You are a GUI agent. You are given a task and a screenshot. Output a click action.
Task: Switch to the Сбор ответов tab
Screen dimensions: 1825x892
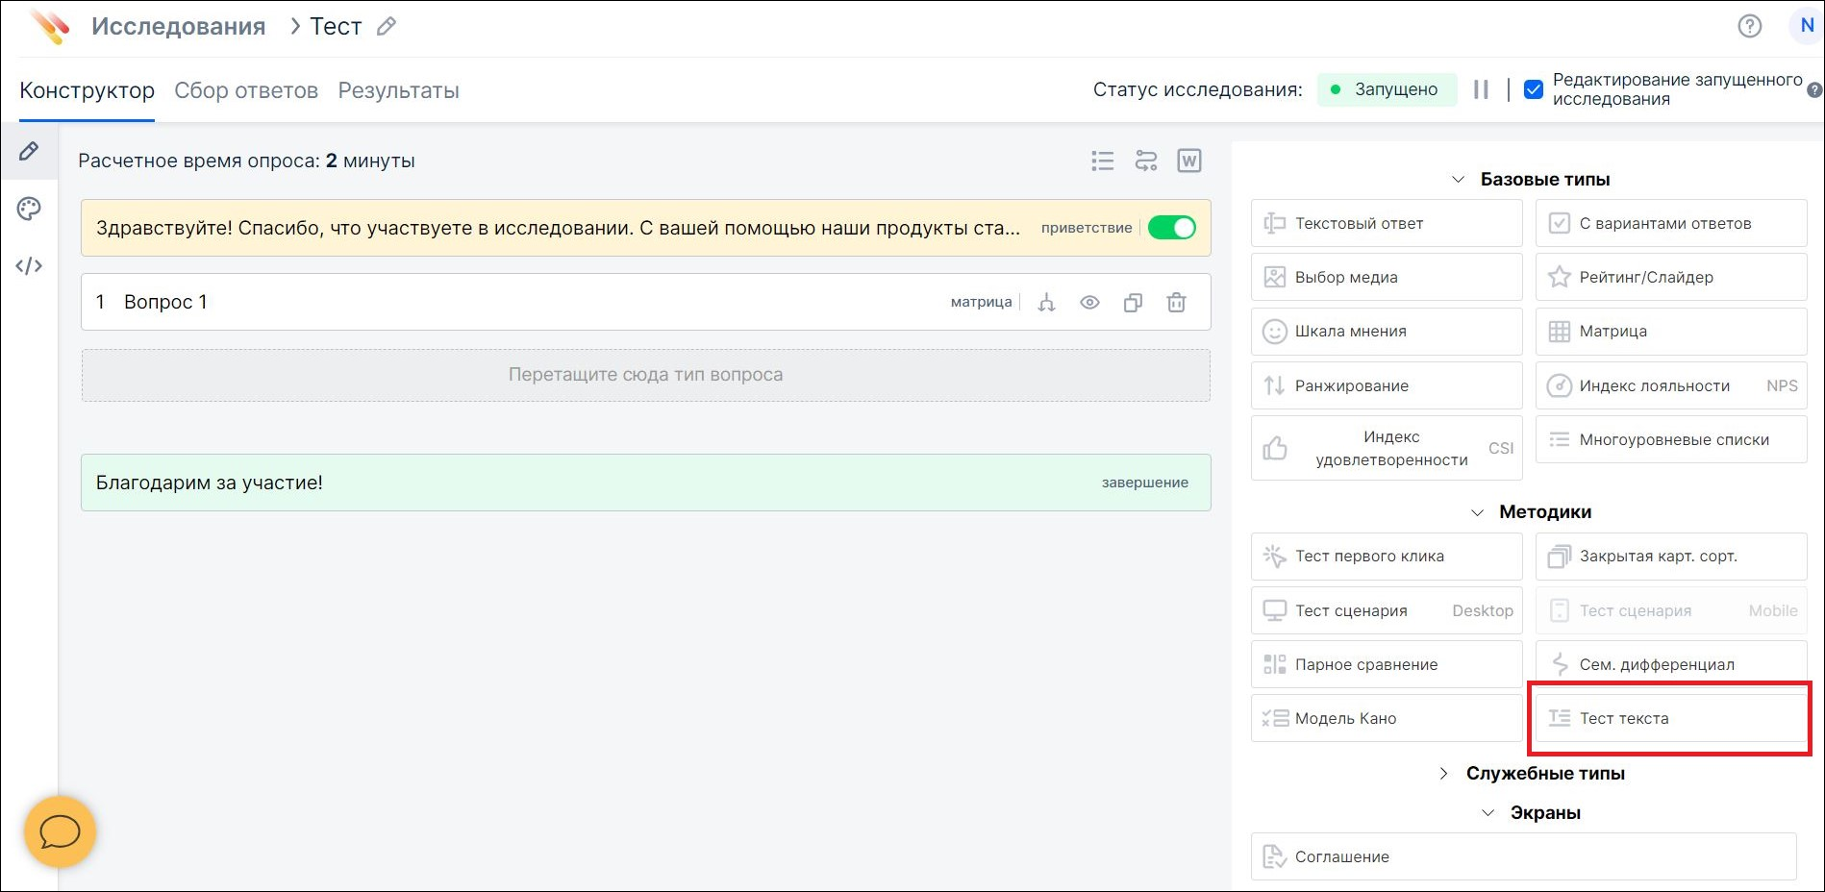pos(246,90)
